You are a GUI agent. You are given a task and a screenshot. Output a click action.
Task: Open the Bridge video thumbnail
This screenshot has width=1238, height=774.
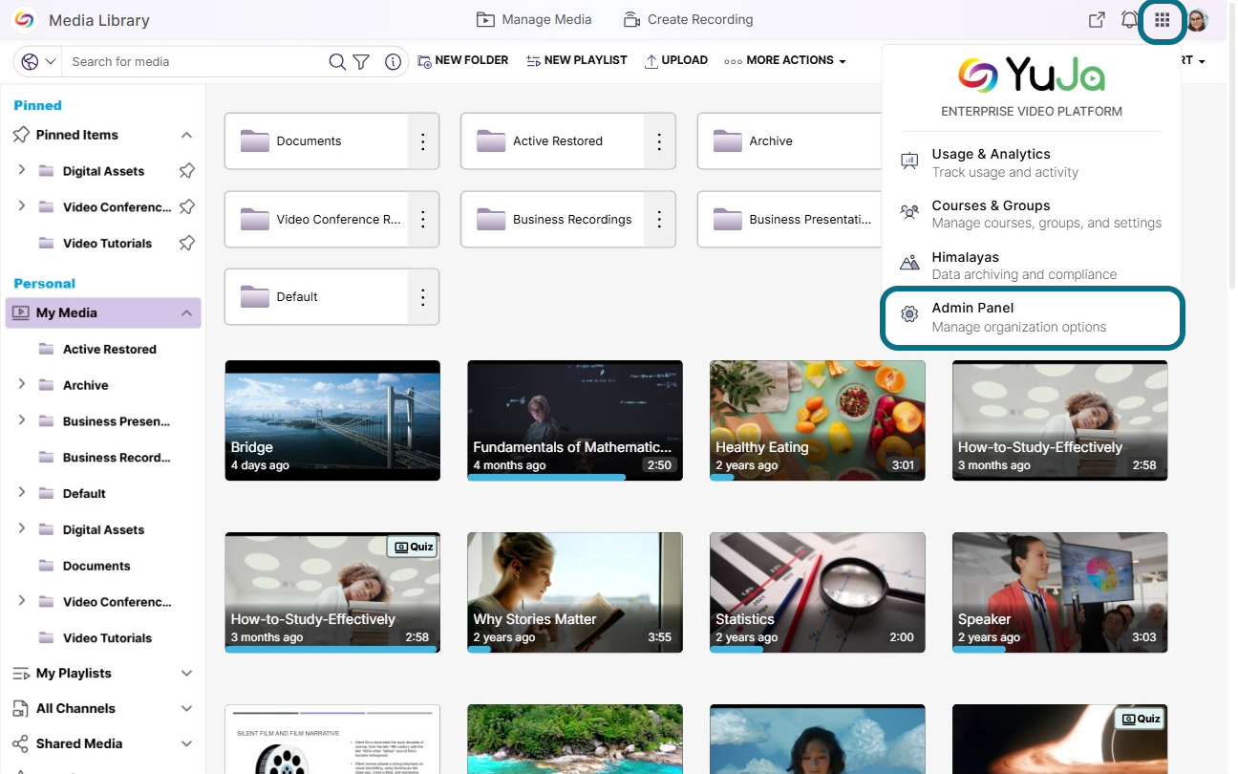coord(332,420)
